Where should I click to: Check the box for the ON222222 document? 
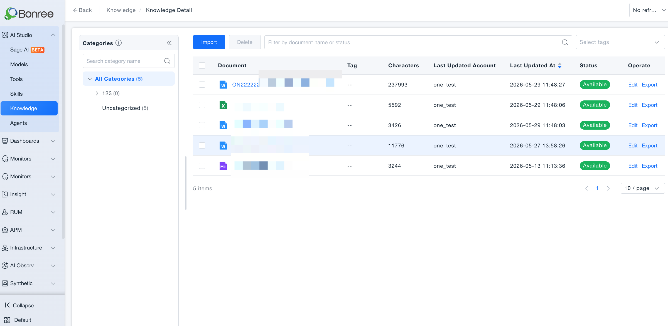coord(202,85)
